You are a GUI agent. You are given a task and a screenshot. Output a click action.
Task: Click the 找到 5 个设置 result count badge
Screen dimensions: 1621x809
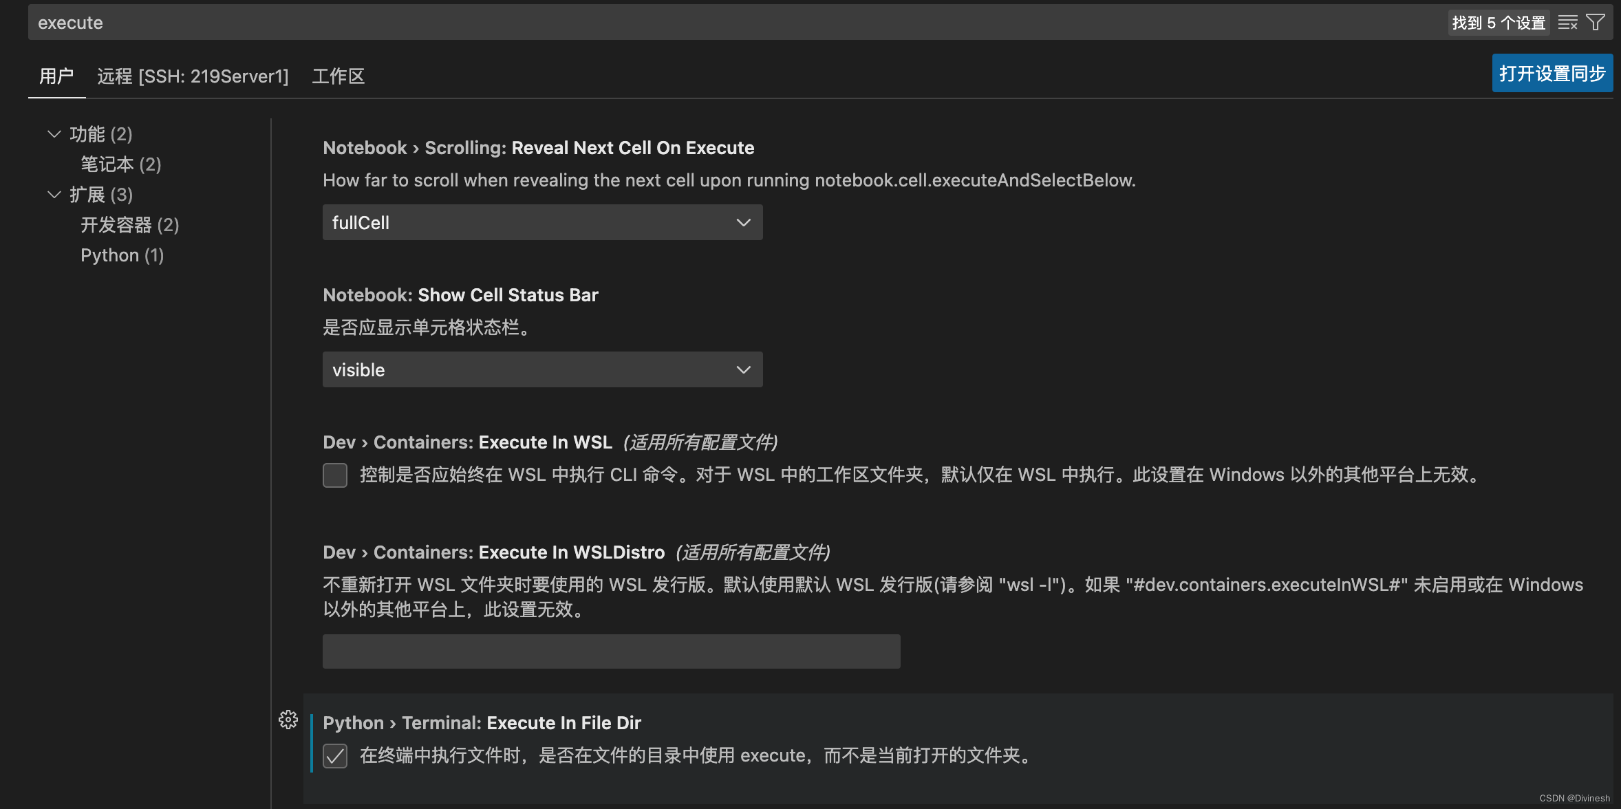[1498, 23]
